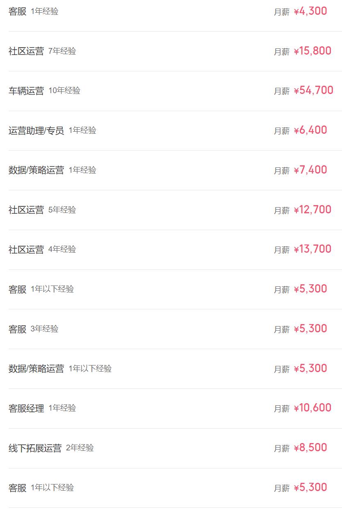Select the ¥7,400 salary amount

tap(310, 170)
